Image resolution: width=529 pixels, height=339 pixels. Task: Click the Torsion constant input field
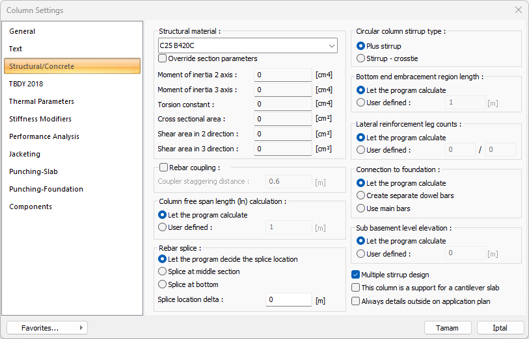tap(282, 105)
